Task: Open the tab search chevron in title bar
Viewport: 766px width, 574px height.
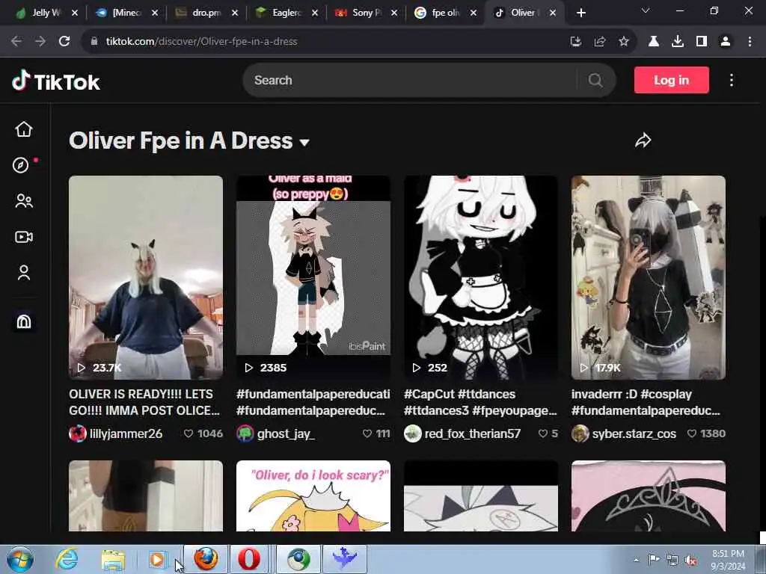Action: pos(646,10)
